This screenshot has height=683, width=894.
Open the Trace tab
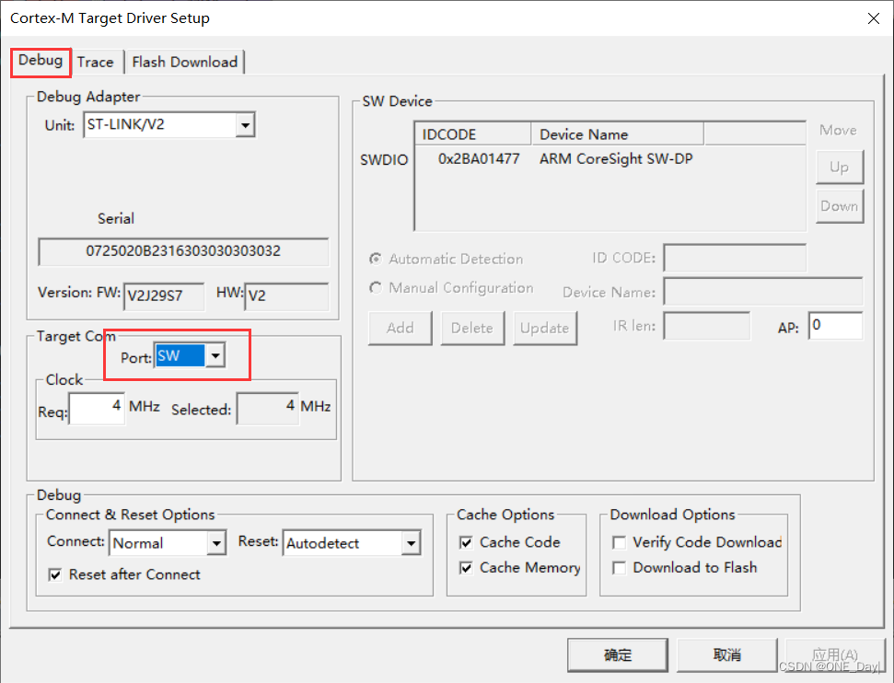(x=95, y=63)
